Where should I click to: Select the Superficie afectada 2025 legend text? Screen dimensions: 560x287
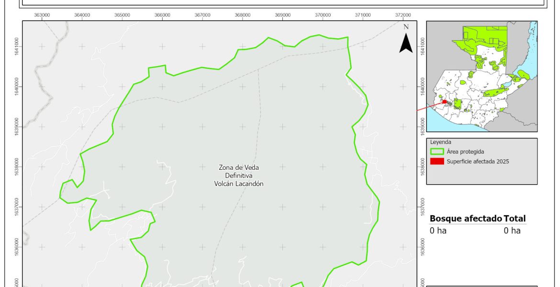(x=477, y=162)
